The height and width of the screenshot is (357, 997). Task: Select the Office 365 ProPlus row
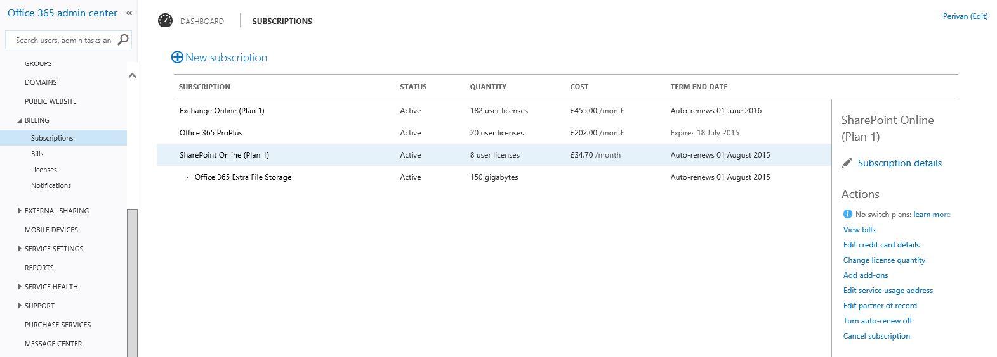(x=494, y=133)
